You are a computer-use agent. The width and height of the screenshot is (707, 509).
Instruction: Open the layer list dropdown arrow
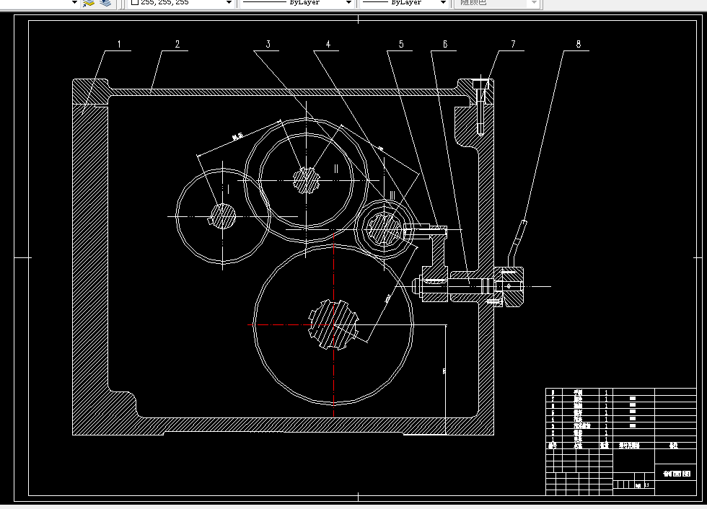[x=74, y=3]
